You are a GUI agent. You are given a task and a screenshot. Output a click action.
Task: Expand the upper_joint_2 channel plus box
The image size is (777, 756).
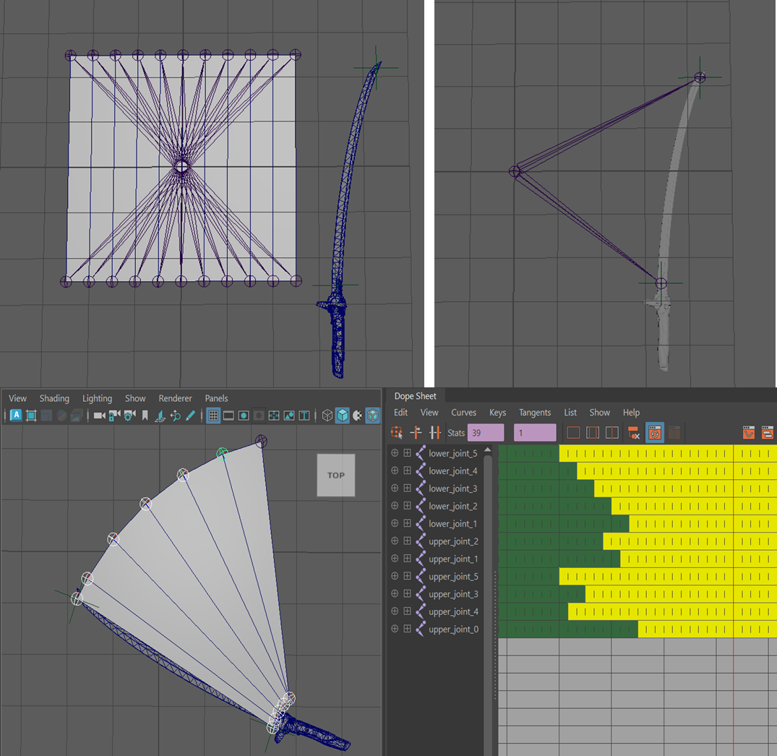(407, 541)
